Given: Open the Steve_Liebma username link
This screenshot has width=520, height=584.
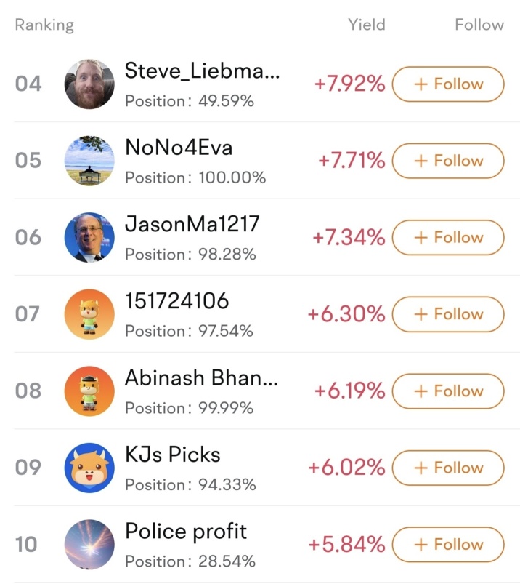Looking at the screenshot, I should click(202, 71).
